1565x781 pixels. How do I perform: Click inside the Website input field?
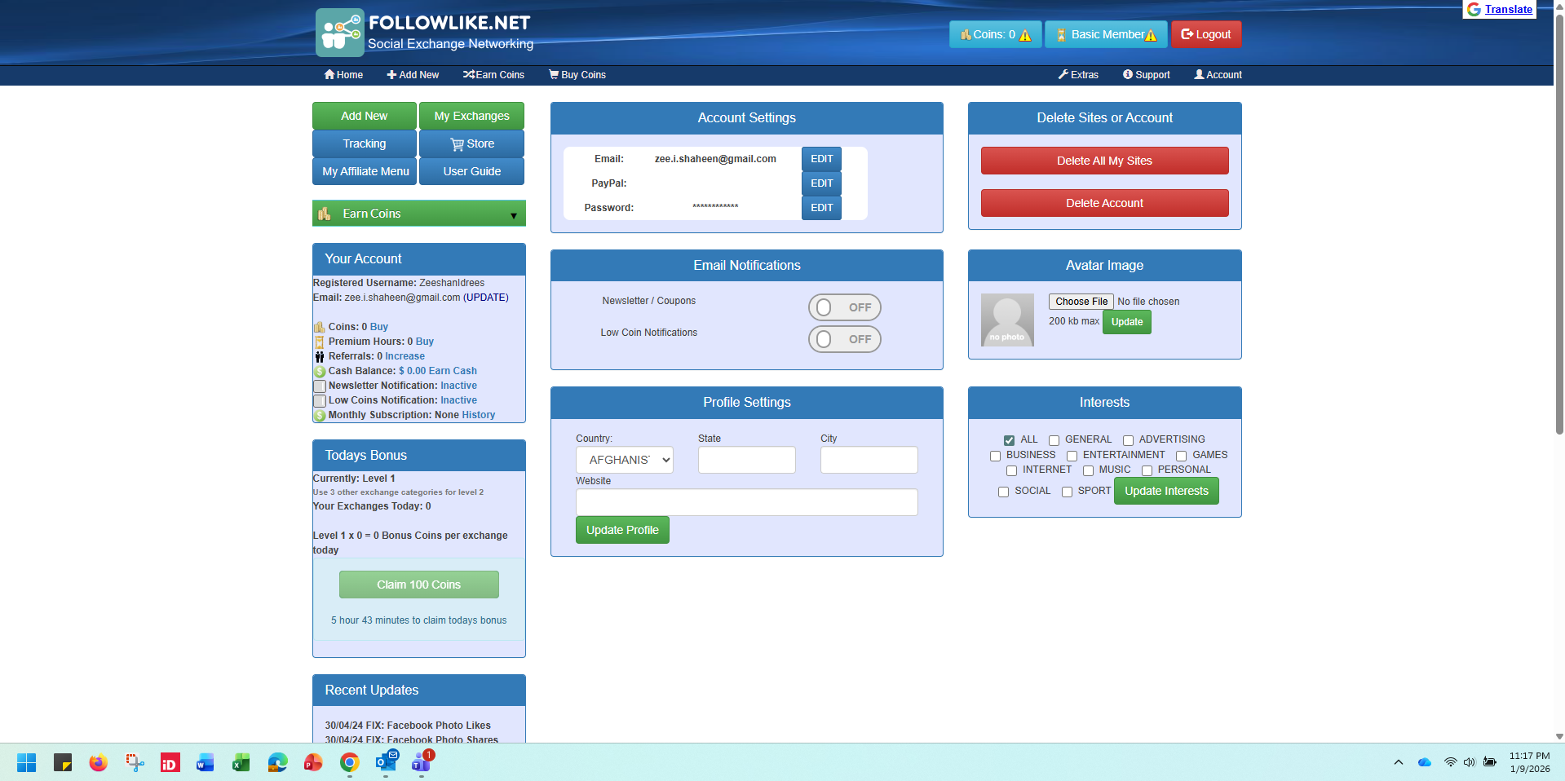(746, 502)
